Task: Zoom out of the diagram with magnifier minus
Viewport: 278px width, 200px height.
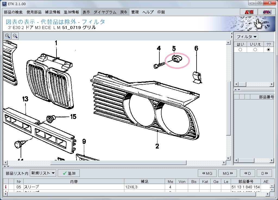Action: pyautogui.click(x=15, y=36)
